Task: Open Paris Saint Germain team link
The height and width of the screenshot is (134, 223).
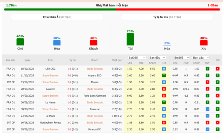Action: 95,96
